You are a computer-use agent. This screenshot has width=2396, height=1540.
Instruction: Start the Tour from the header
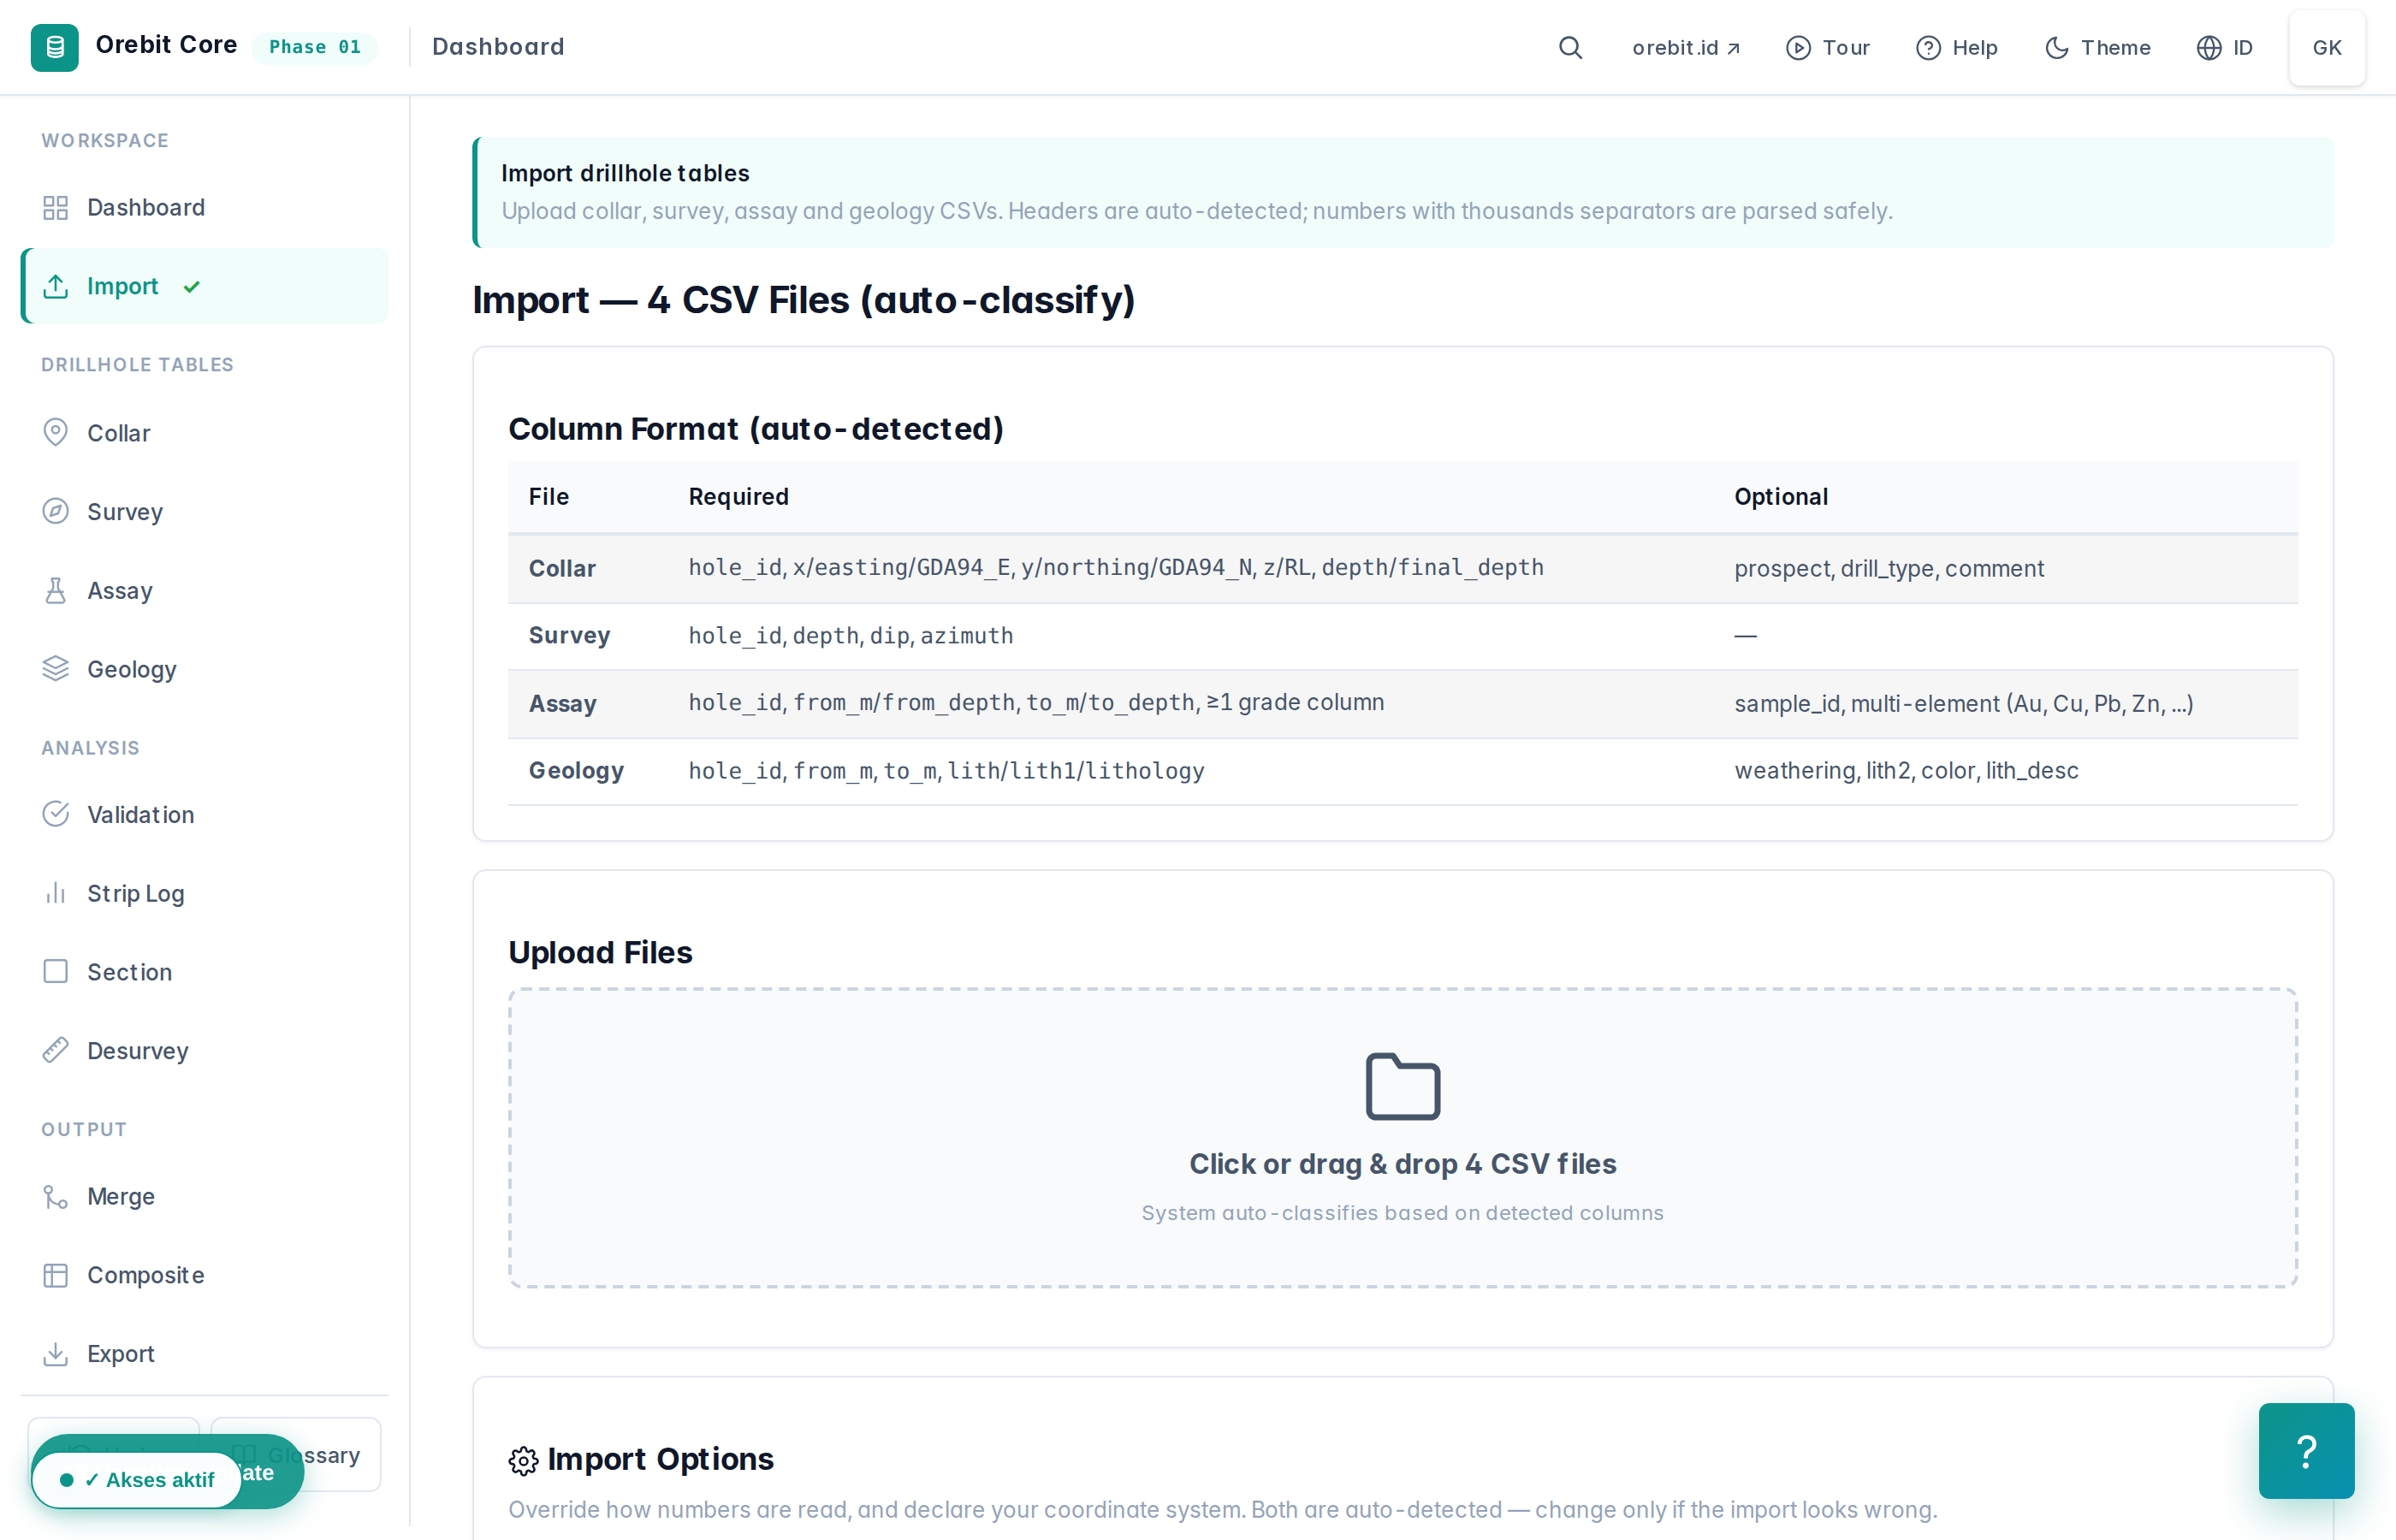(x=1828, y=48)
